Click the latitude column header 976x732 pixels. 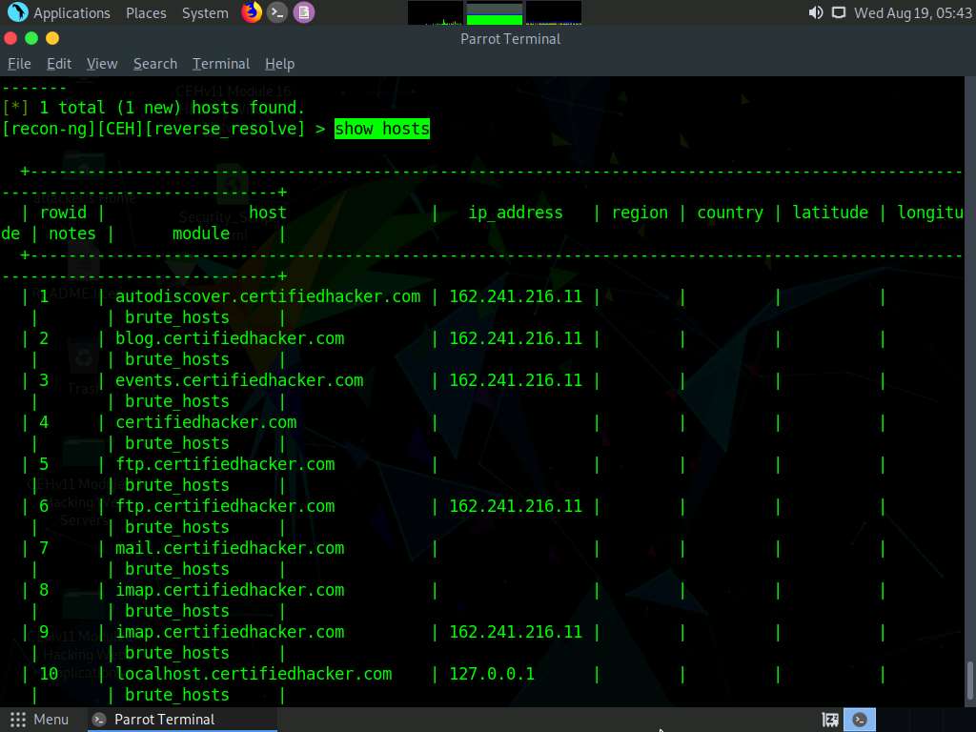pos(830,213)
